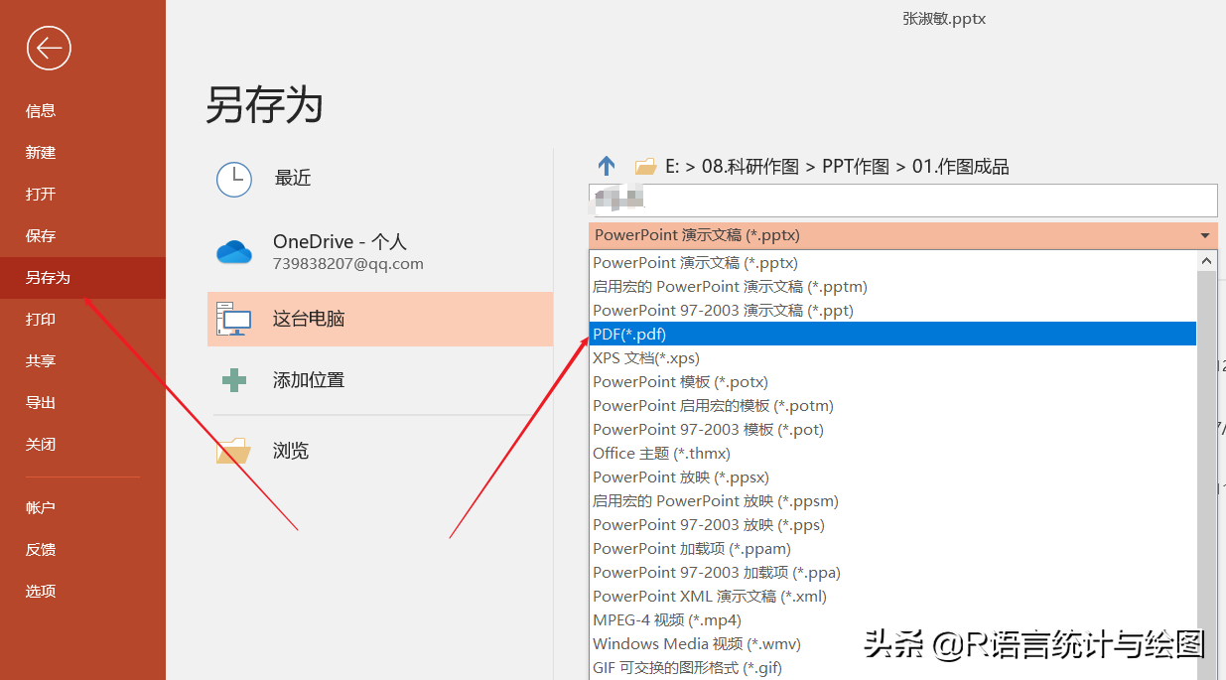Choose 启用宏的 PowerPoint 演示文稿 (*.pptm)
The image size is (1226, 680).
892,287
